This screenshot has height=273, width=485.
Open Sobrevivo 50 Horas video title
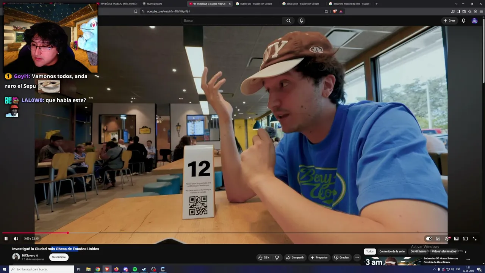(441, 260)
